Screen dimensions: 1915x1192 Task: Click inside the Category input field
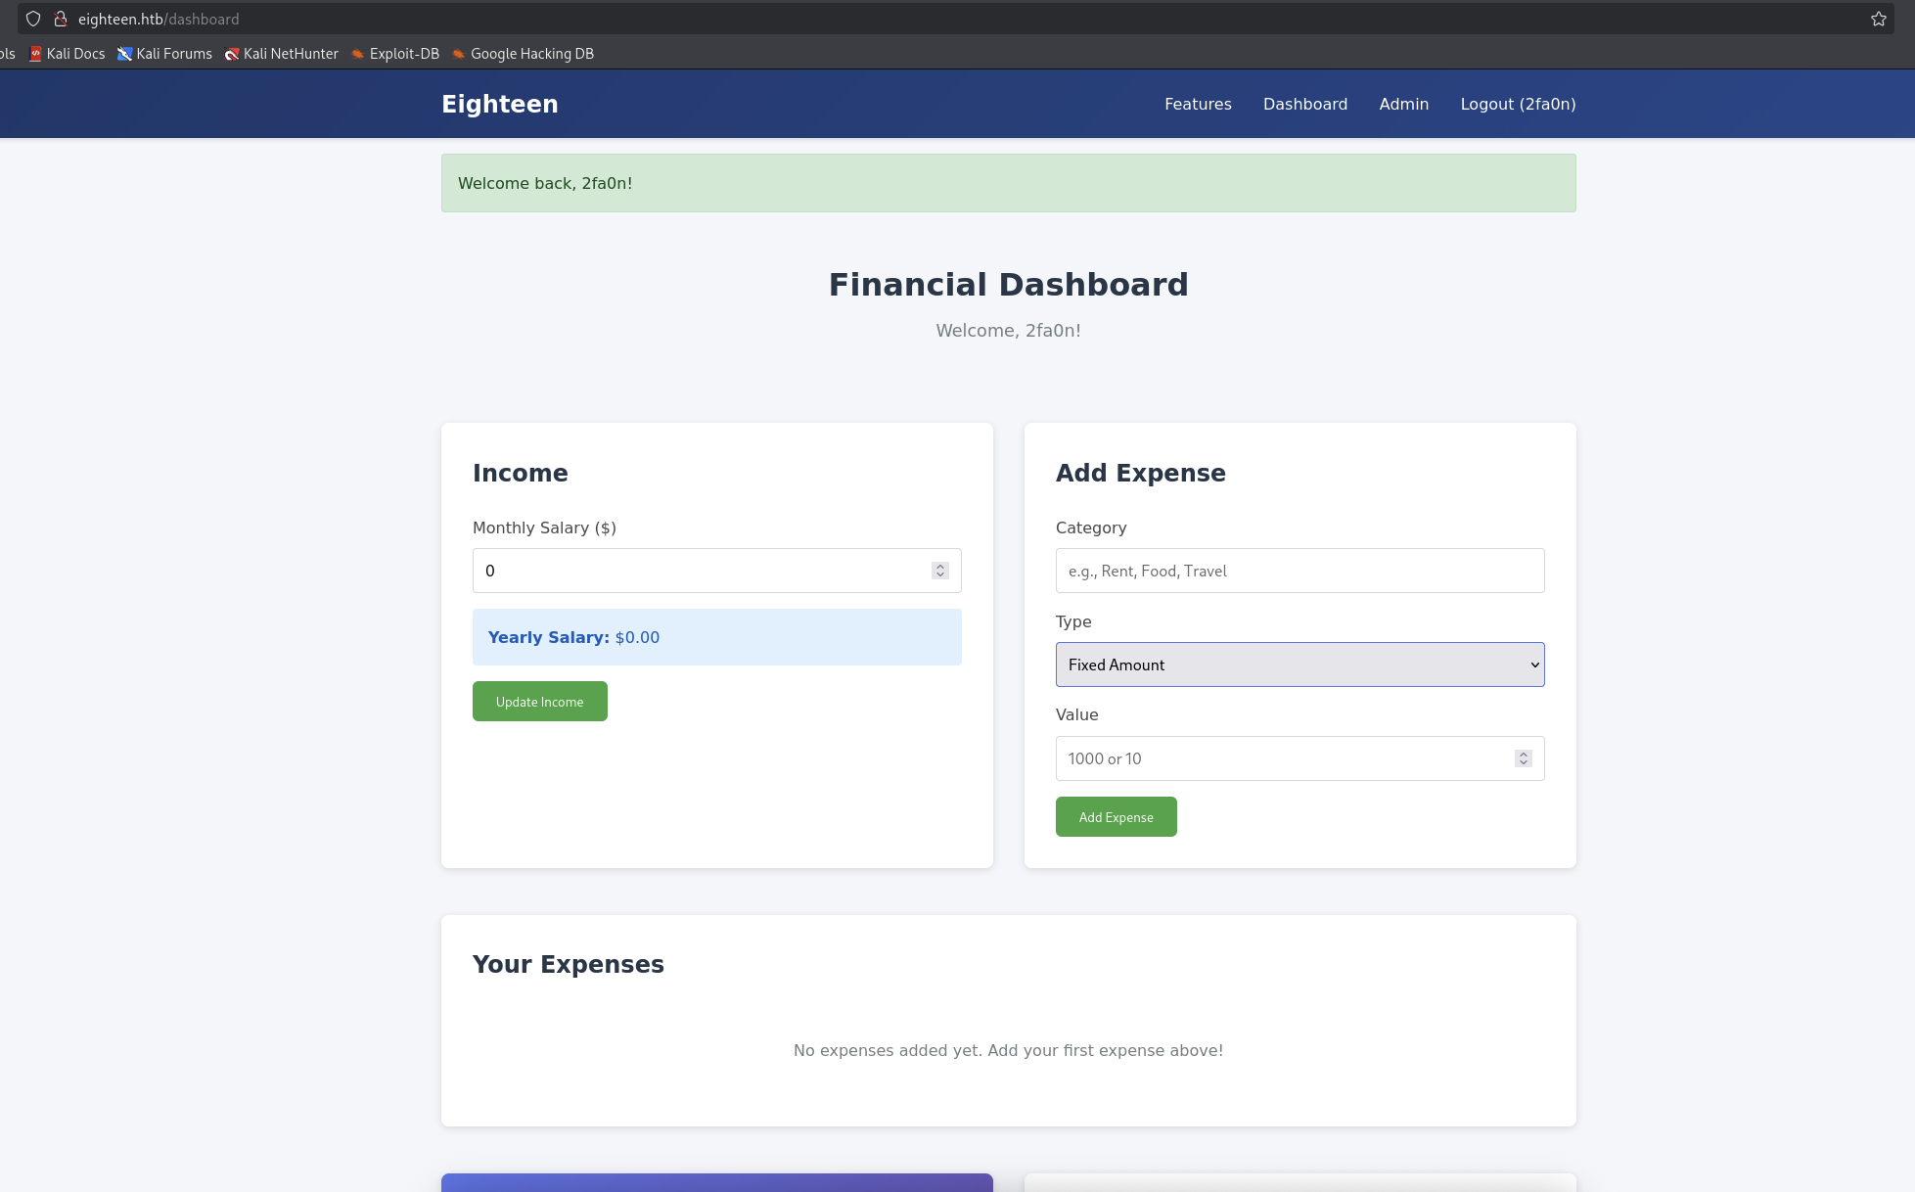pos(1299,571)
